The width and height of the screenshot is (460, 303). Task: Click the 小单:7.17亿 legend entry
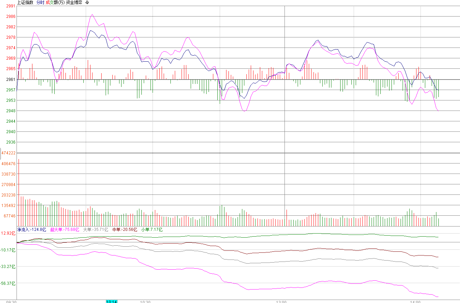(x=152, y=230)
